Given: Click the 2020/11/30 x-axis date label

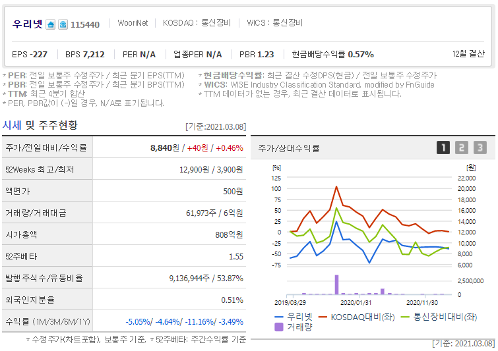Looking at the screenshot, I should [422, 302].
